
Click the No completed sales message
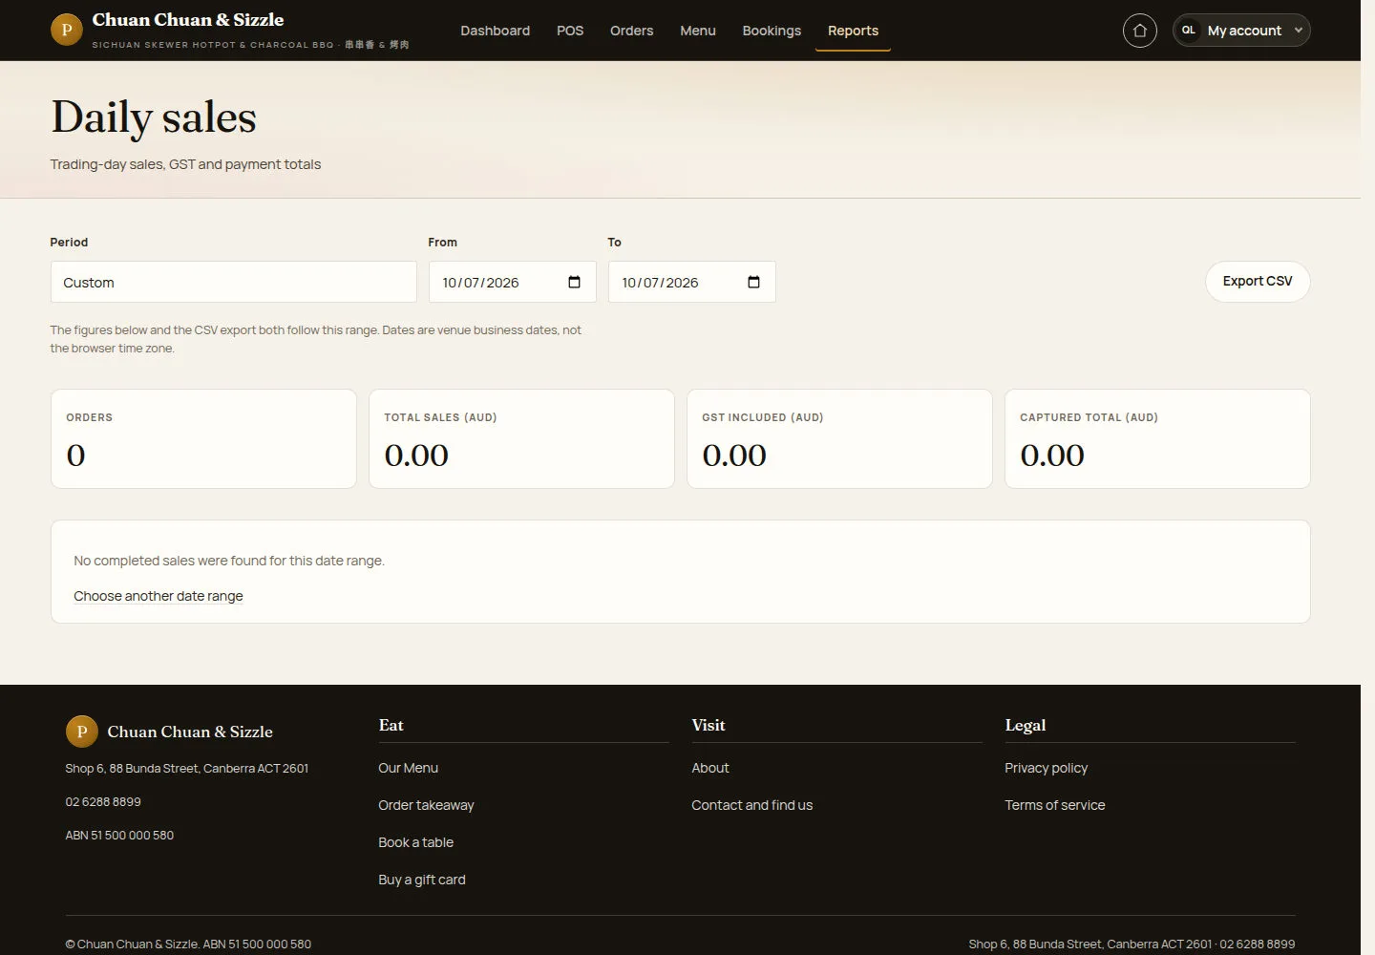[x=229, y=561]
